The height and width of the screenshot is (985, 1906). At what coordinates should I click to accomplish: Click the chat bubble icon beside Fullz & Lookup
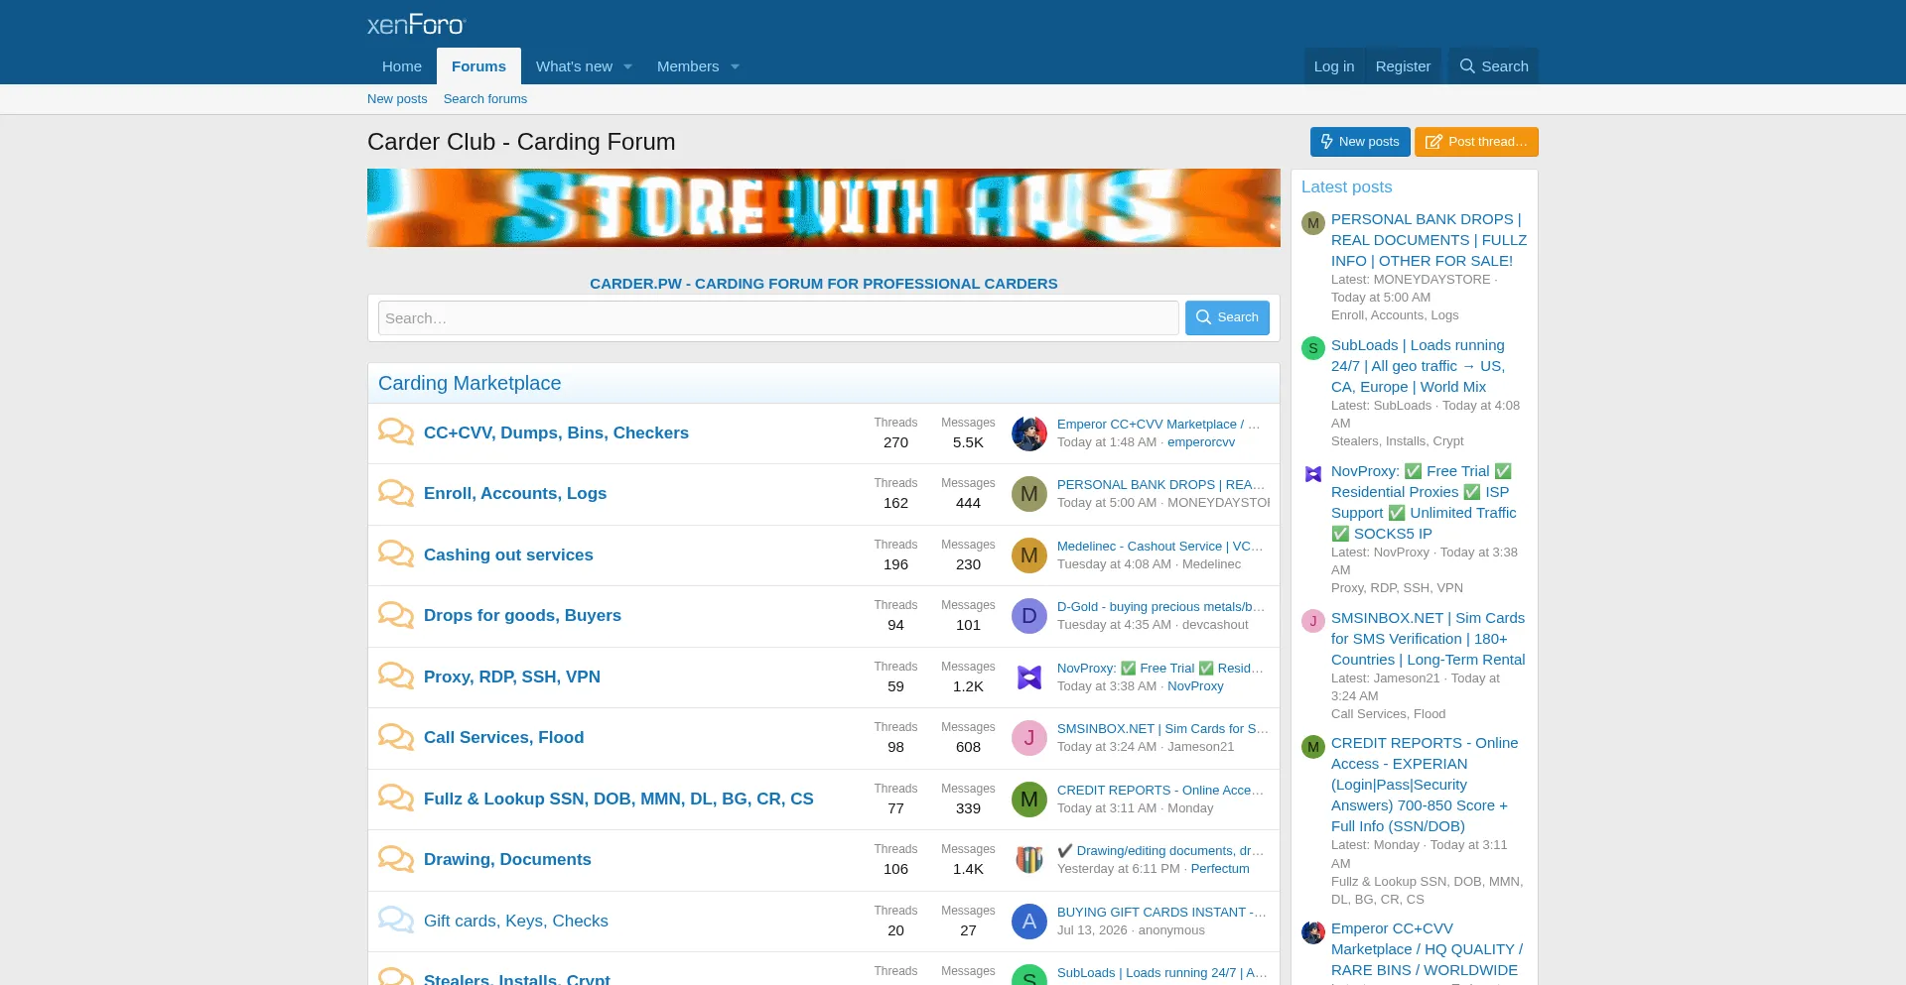(396, 799)
